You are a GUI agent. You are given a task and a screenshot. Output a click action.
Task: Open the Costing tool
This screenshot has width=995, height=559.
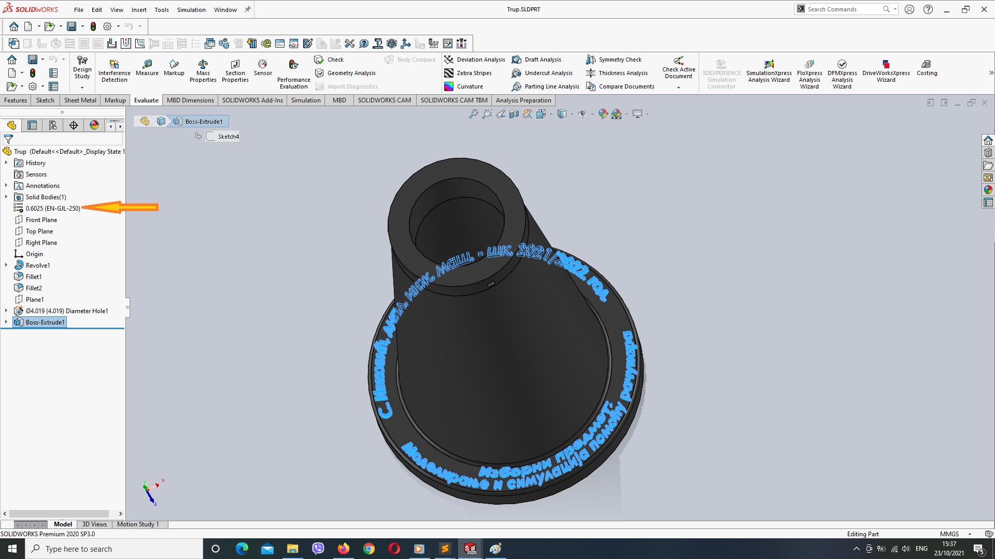coord(927,67)
